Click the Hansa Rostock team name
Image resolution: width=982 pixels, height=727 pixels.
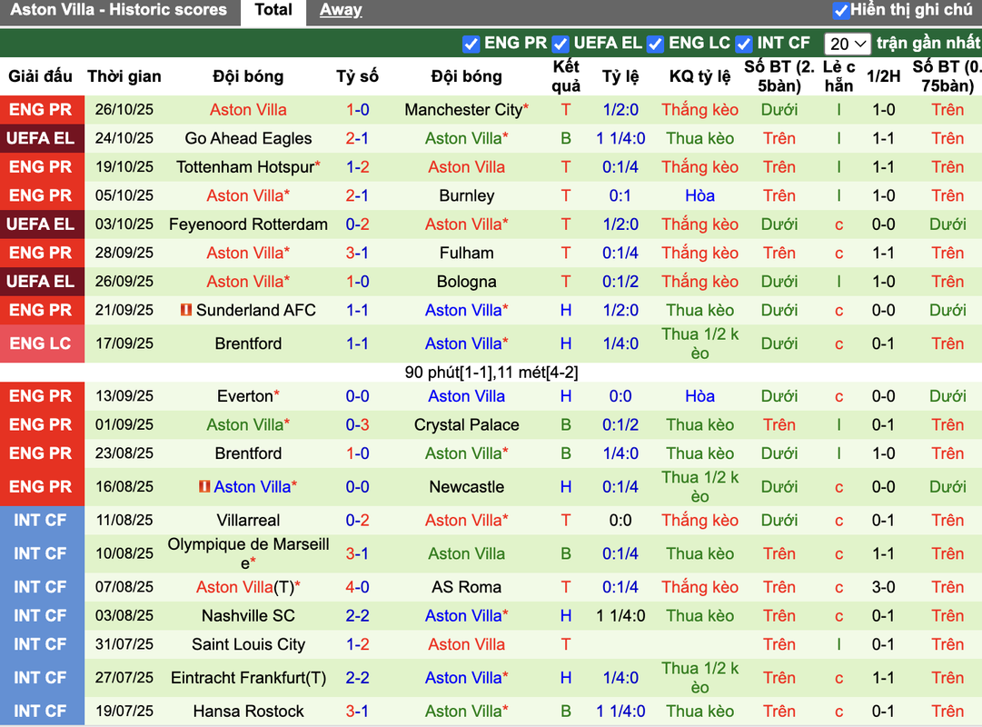click(x=248, y=712)
